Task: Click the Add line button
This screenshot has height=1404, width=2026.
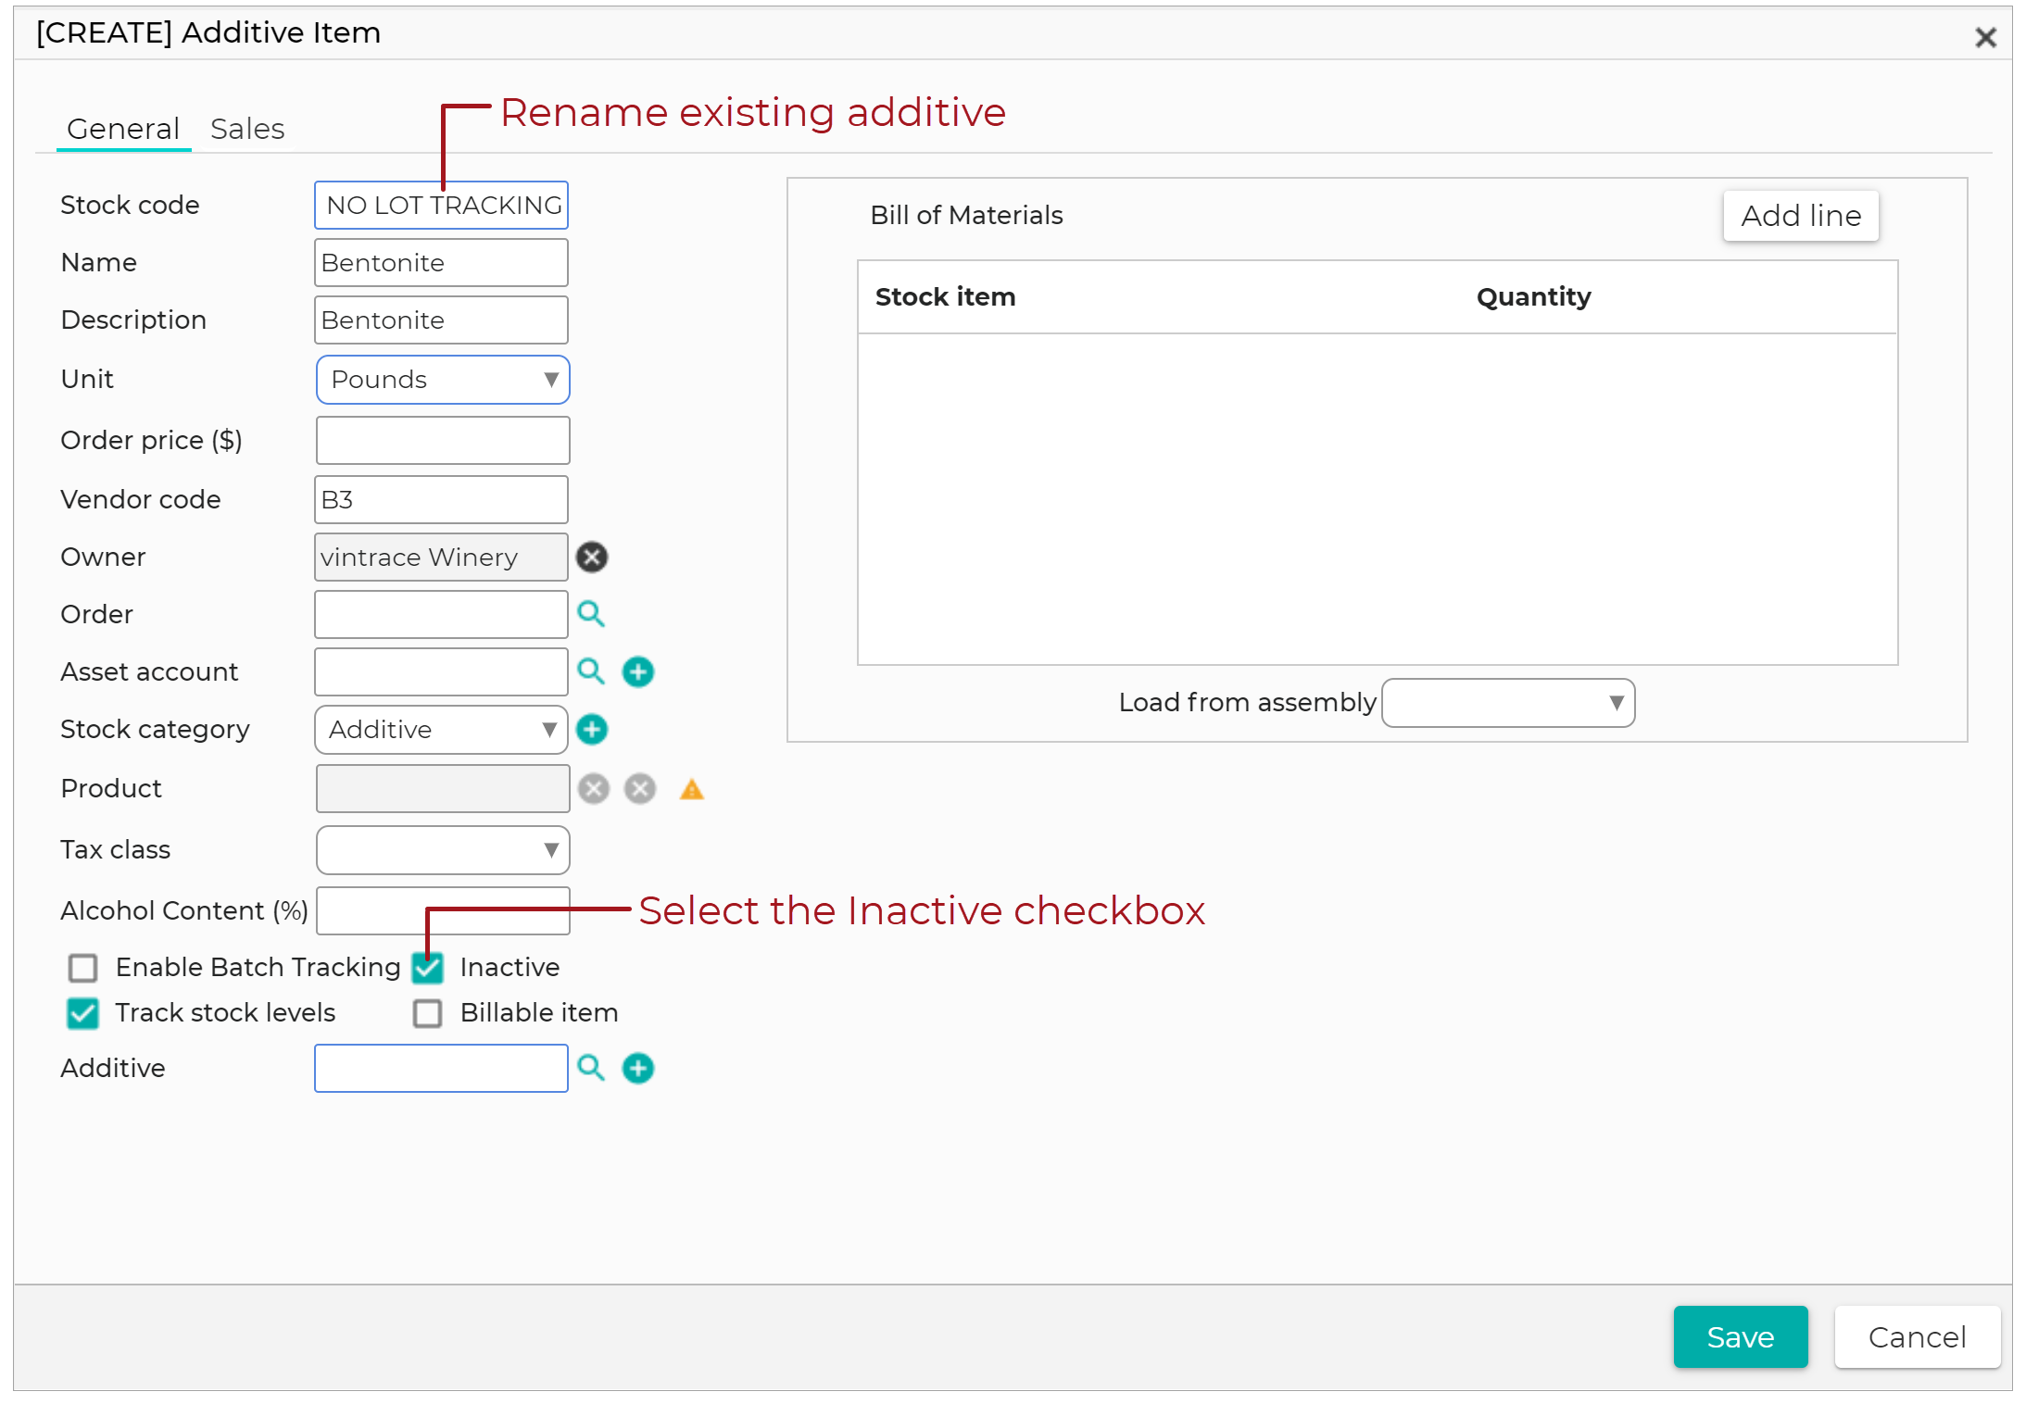Action: [1800, 215]
